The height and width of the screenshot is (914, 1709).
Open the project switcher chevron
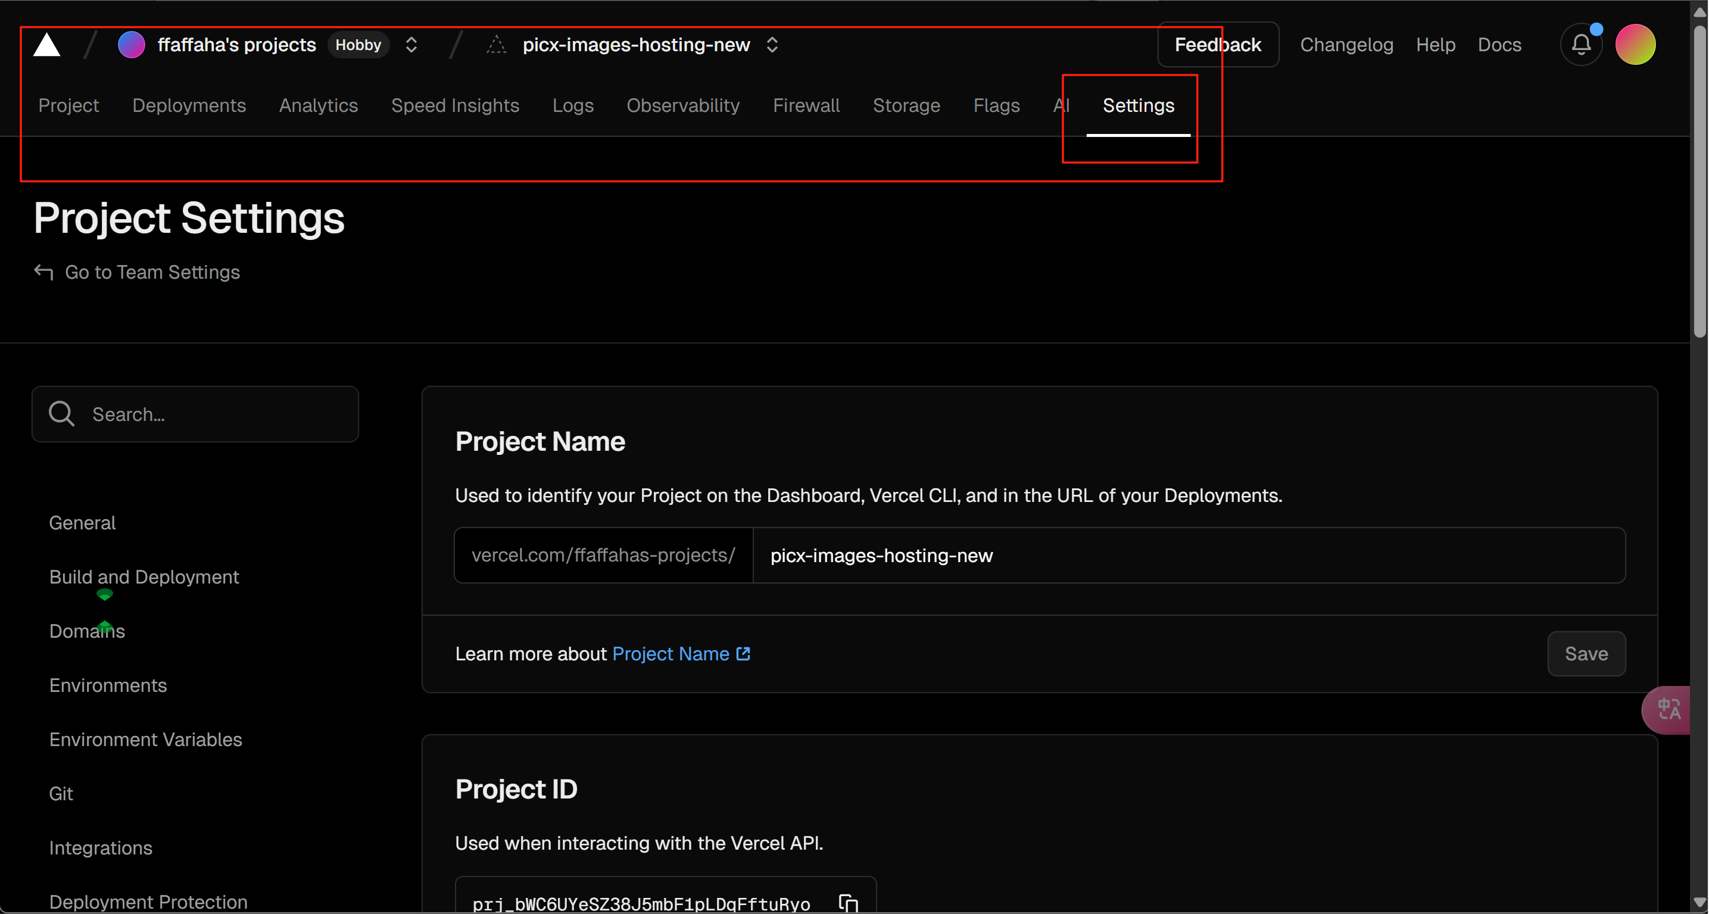click(x=772, y=45)
